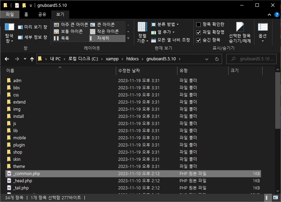Open quick access toolbar customize dropdown
Screen dimensions: 281x202
click(31, 6)
